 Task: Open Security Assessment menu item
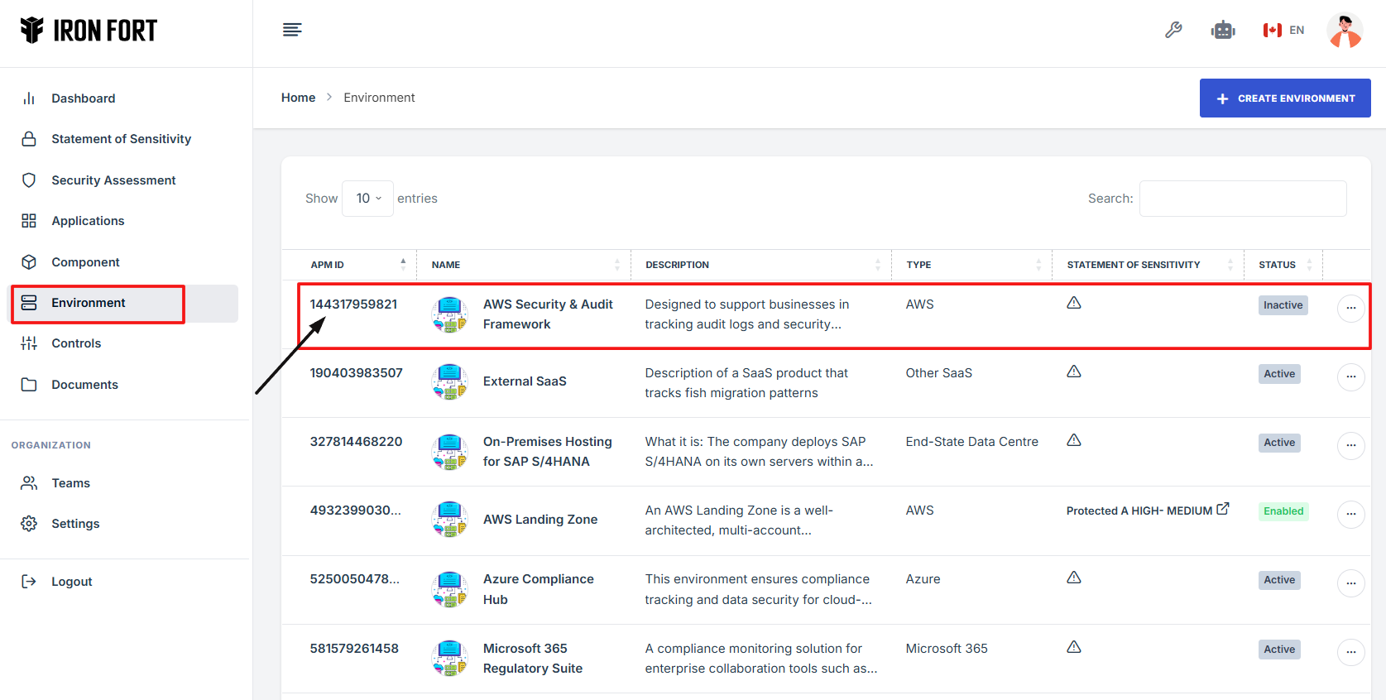pyautogui.click(x=113, y=180)
